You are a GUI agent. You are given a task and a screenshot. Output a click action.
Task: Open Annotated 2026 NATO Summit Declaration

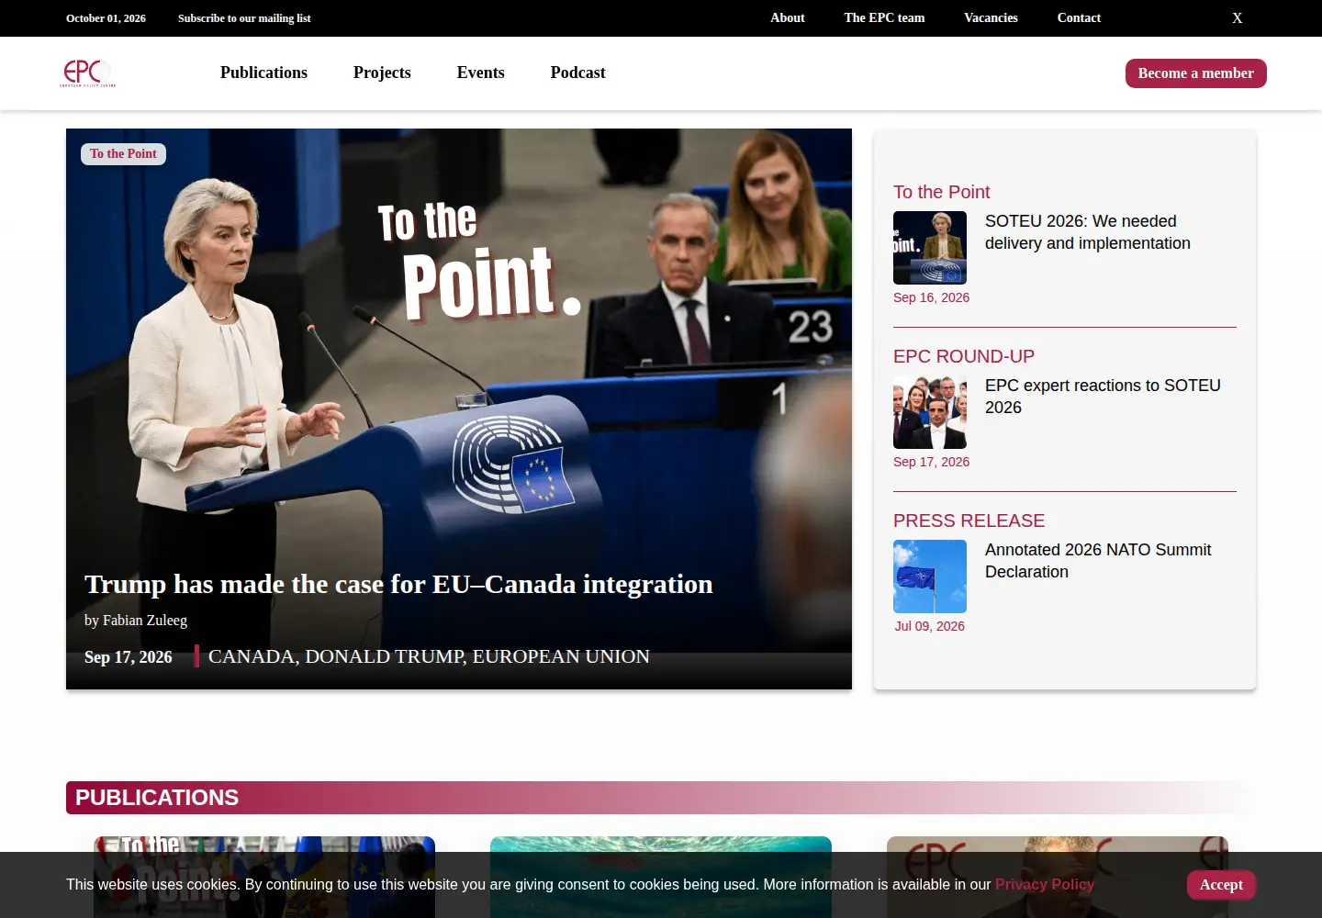click(1098, 561)
